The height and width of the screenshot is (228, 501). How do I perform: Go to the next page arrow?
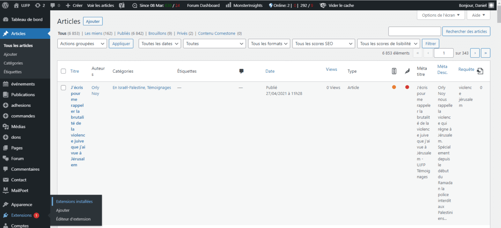click(476, 53)
